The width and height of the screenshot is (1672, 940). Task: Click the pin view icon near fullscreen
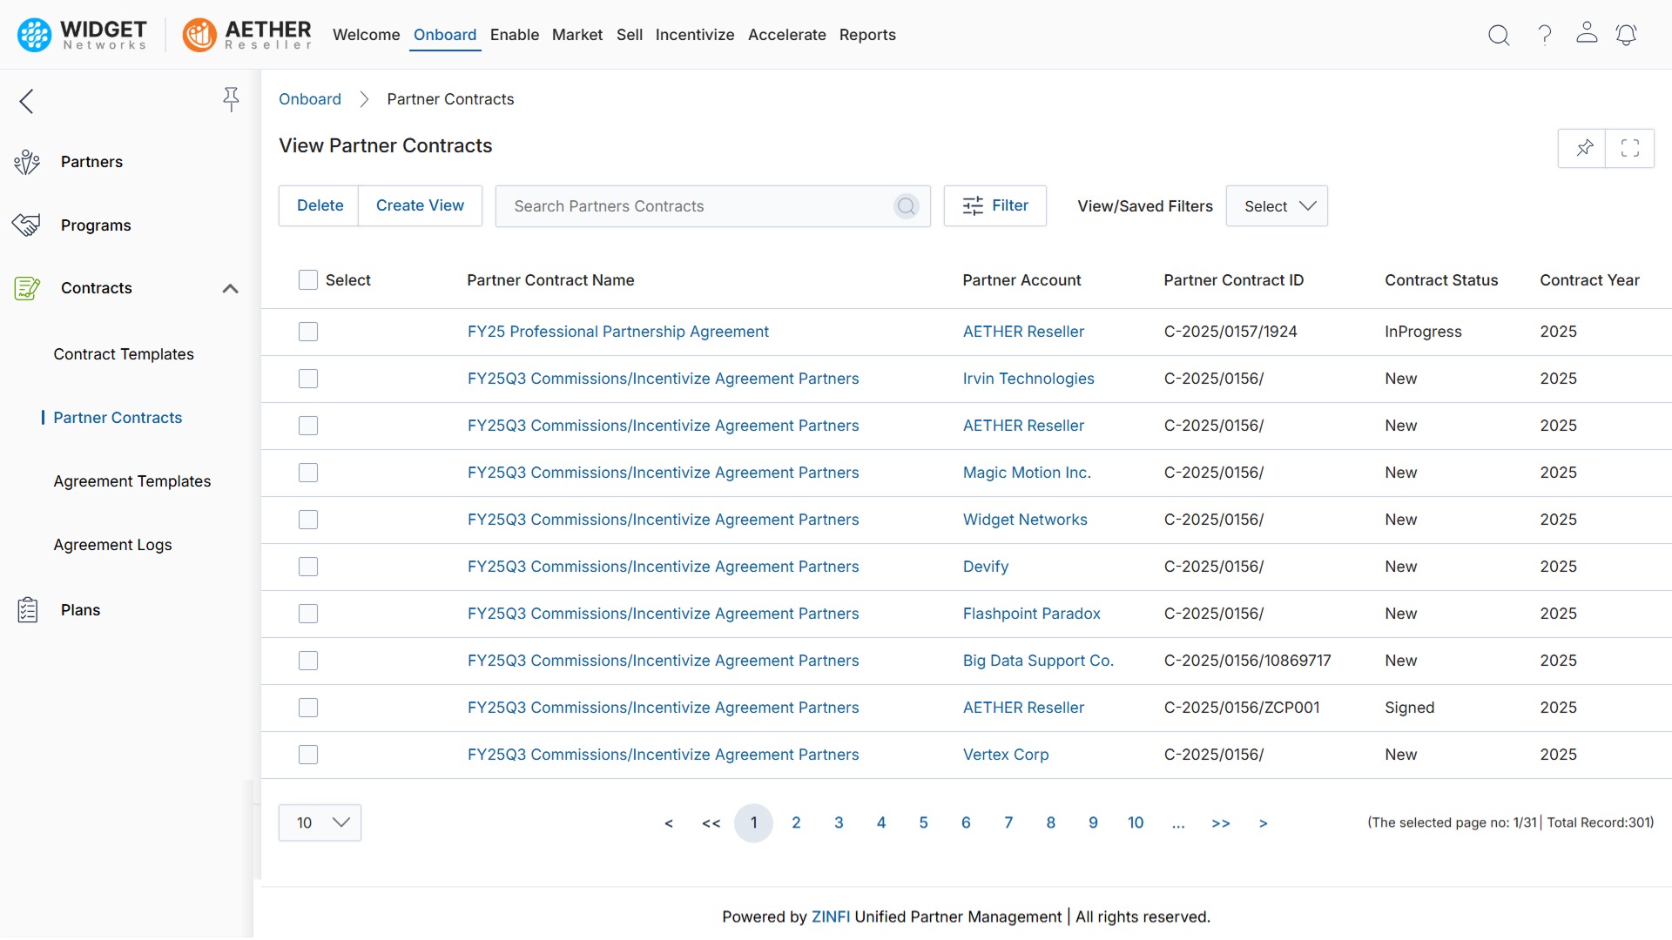coord(1584,148)
